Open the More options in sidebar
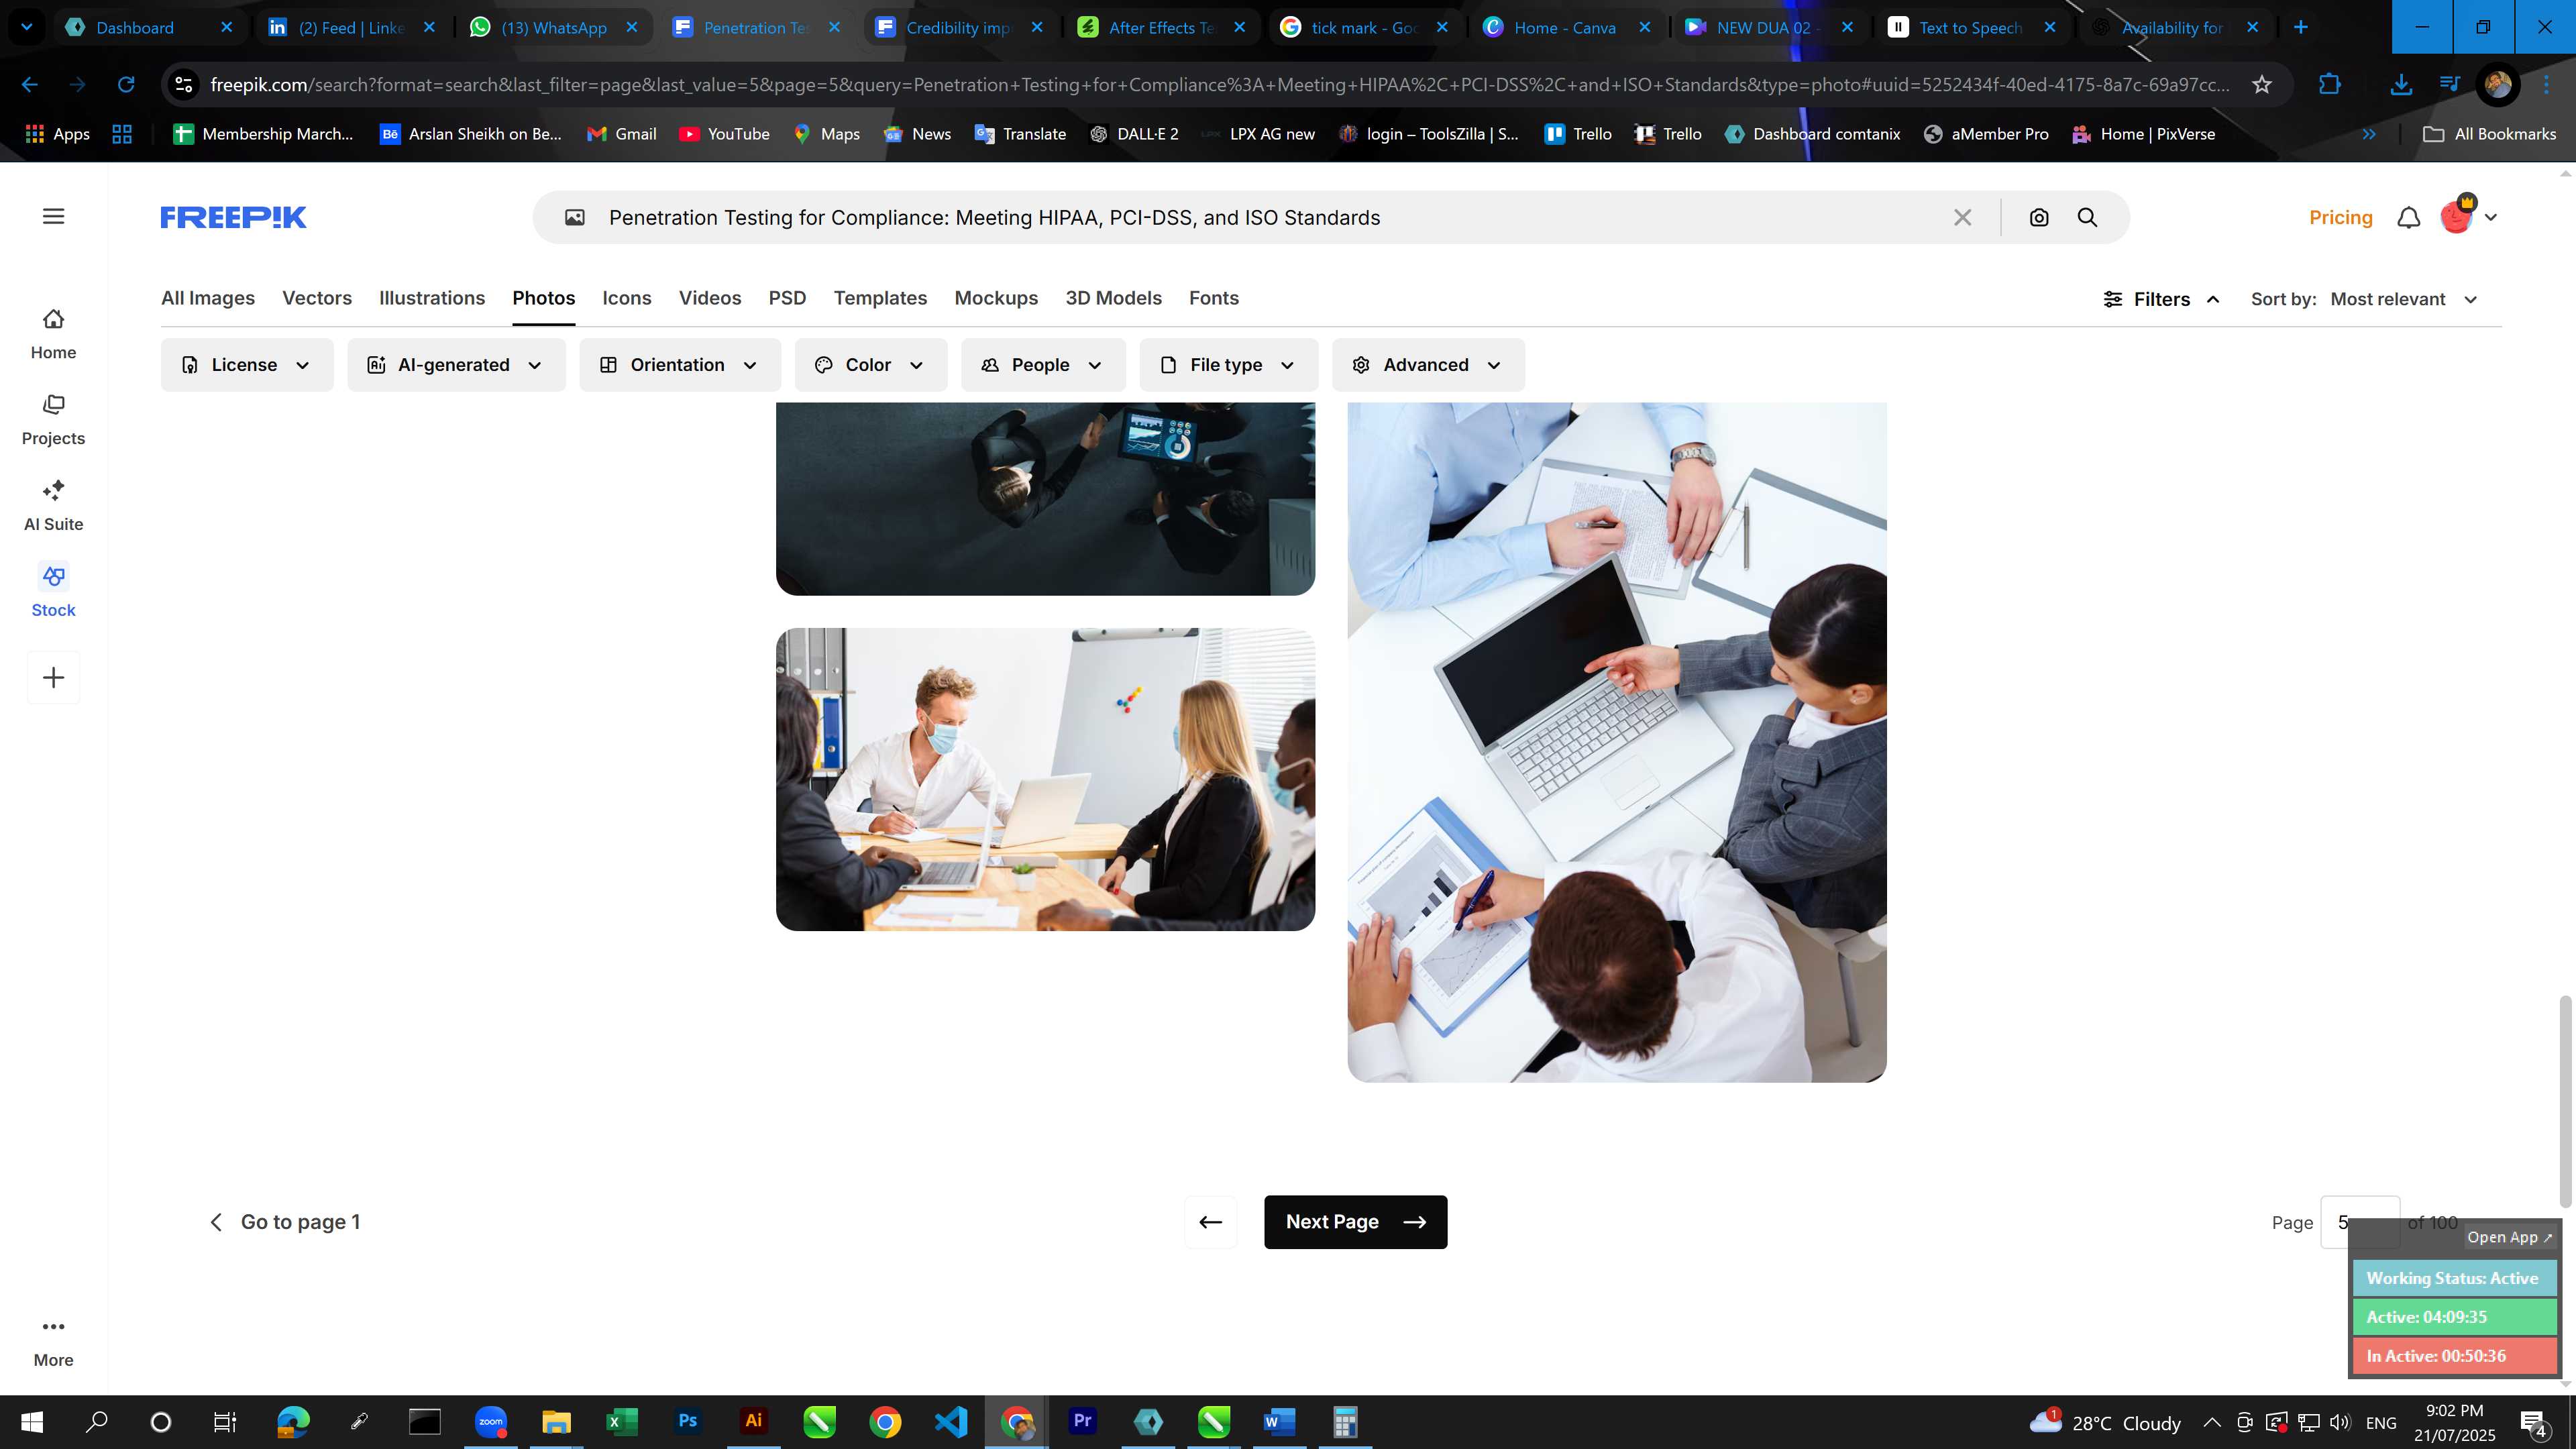 tap(53, 1342)
